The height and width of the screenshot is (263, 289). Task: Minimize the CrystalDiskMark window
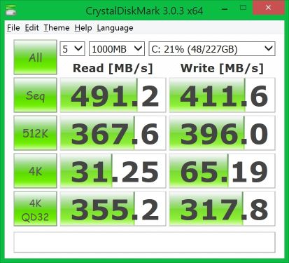pyautogui.click(x=225, y=9)
